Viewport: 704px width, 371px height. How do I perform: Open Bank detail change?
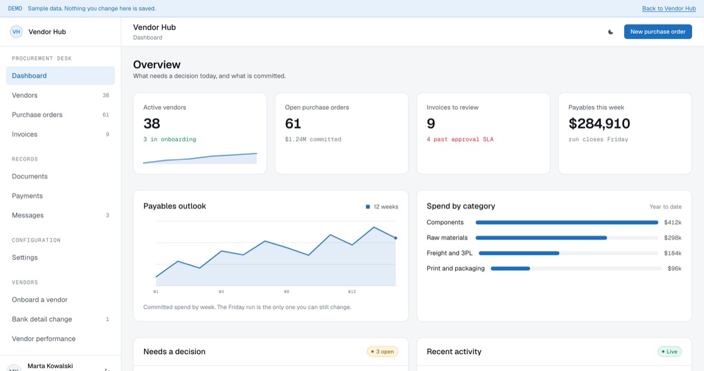(x=60, y=319)
